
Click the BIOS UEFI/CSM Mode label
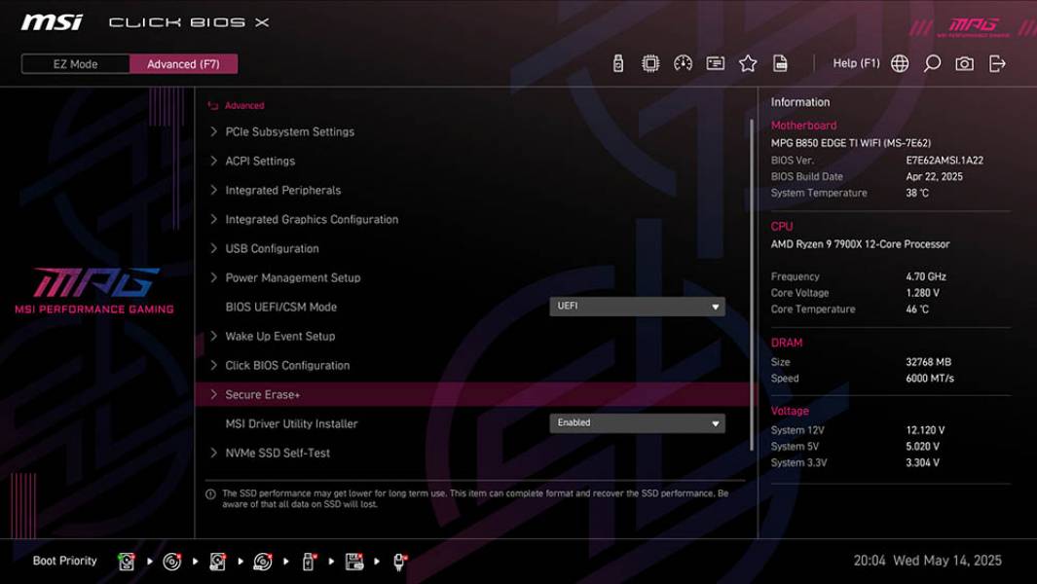pyautogui.click(x=281, y=307)
